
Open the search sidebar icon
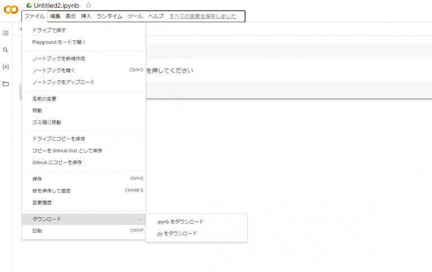tap(6, 50)
